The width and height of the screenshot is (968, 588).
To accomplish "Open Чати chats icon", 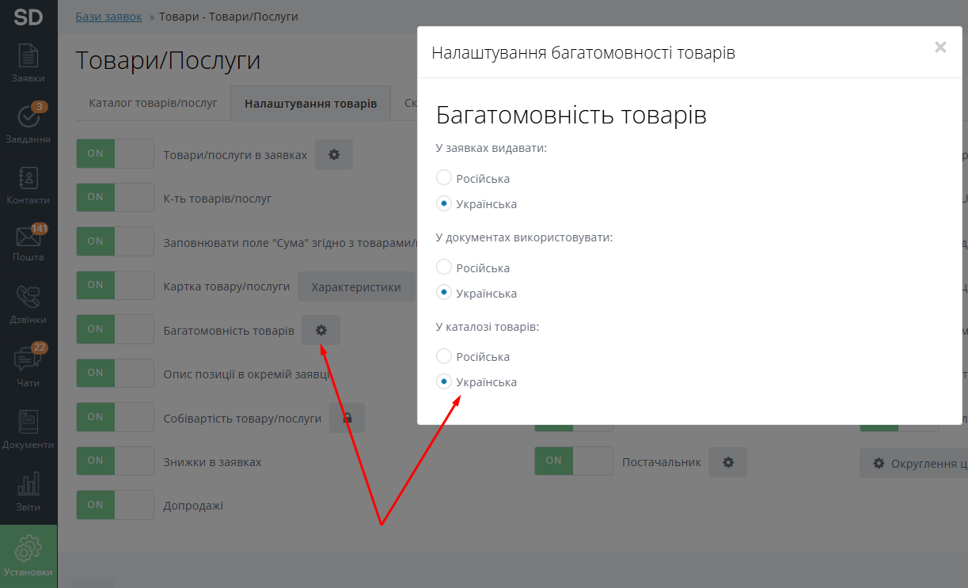I will point(28,366).
